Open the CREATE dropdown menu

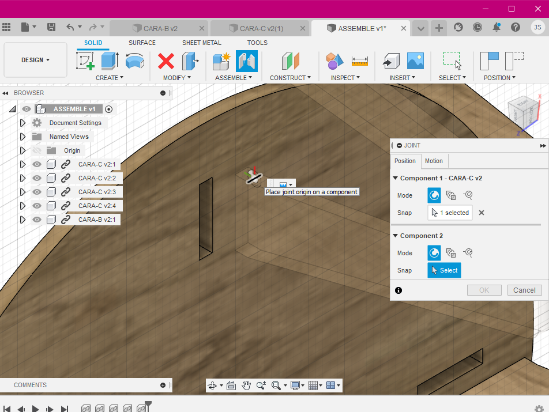pyautogui.click(x=110, y=78)
